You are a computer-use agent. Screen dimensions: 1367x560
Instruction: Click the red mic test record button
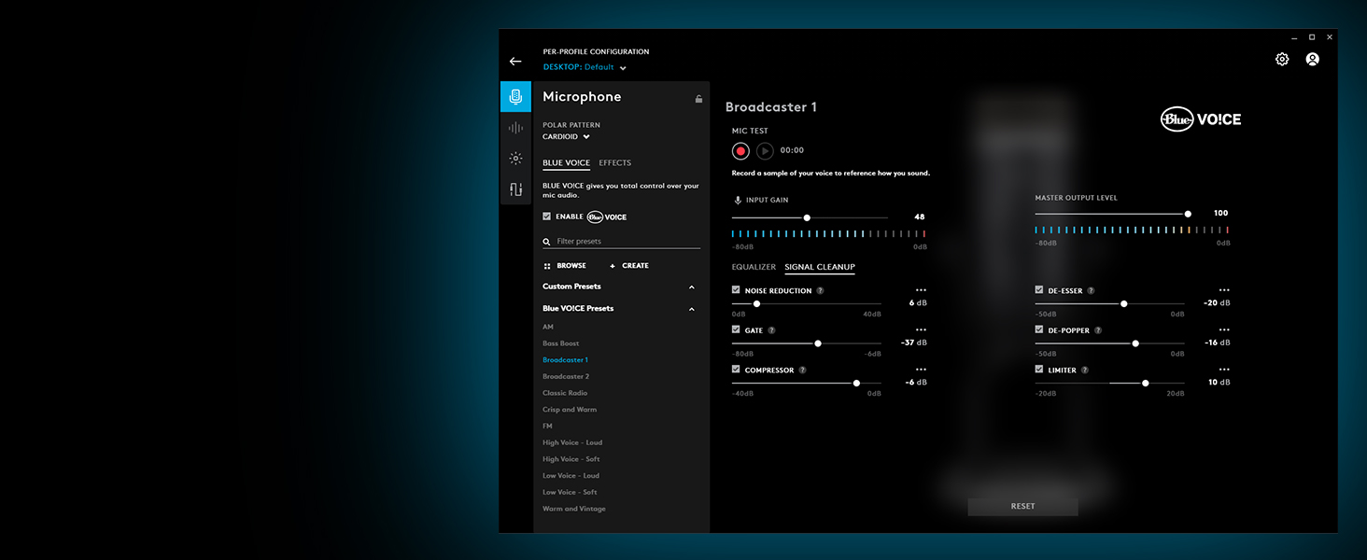coord(741,150)
